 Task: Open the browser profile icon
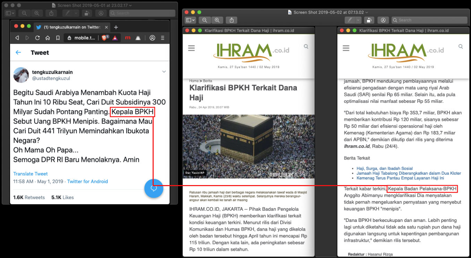coord(152,38)
